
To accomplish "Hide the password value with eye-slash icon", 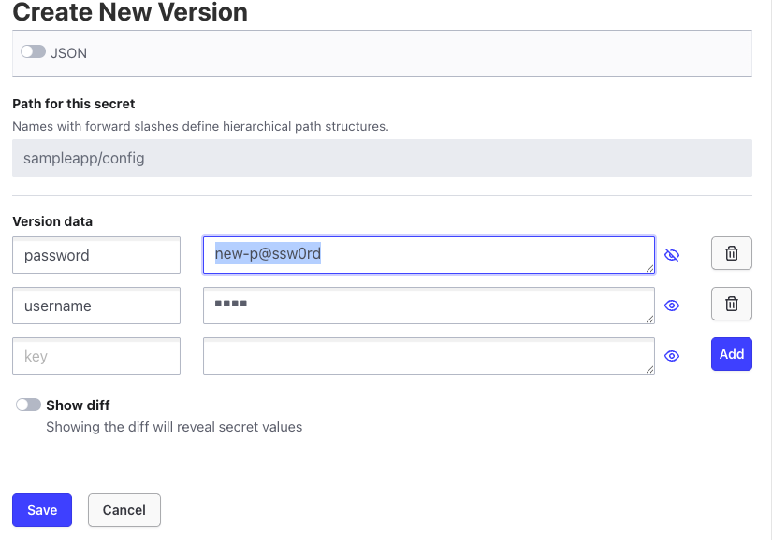I will point(671,255).
